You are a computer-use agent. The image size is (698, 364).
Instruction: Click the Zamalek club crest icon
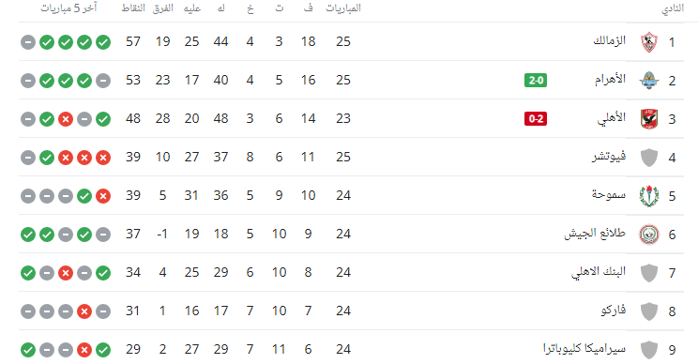pyautogui.click(x=649, y=42)
